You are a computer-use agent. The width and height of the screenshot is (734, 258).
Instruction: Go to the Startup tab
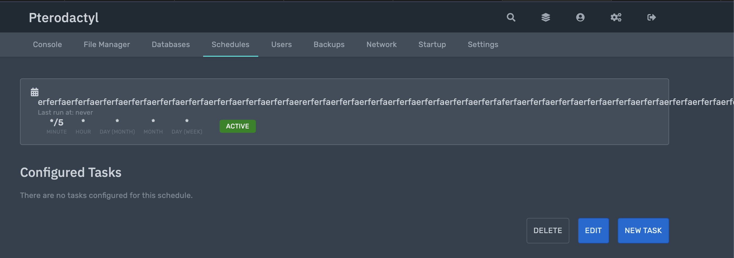432,44
